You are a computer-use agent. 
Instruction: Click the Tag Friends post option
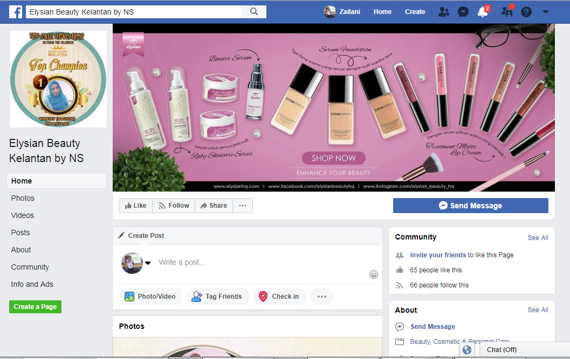[218, 297]
